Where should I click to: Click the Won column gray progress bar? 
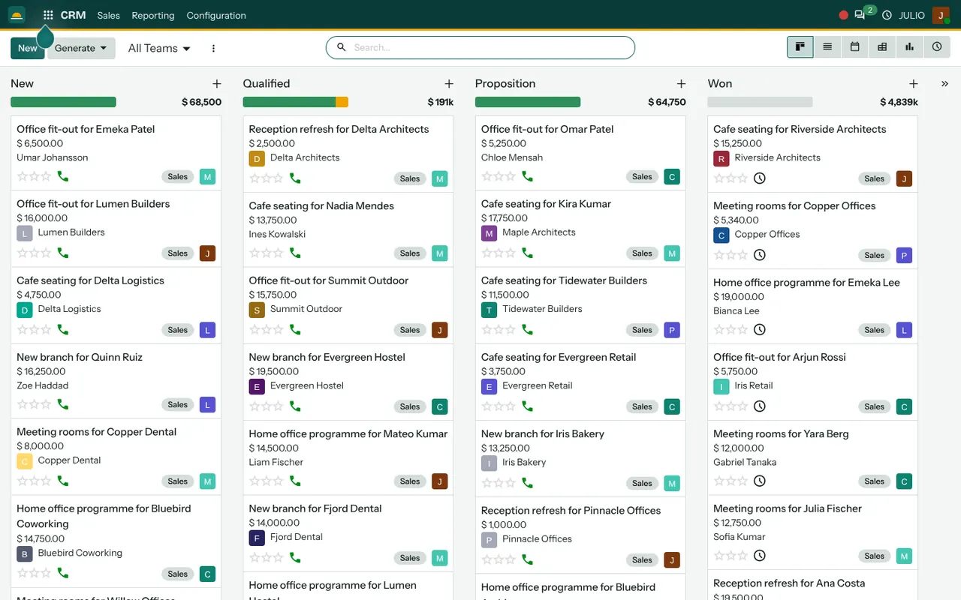click(760, 102)
